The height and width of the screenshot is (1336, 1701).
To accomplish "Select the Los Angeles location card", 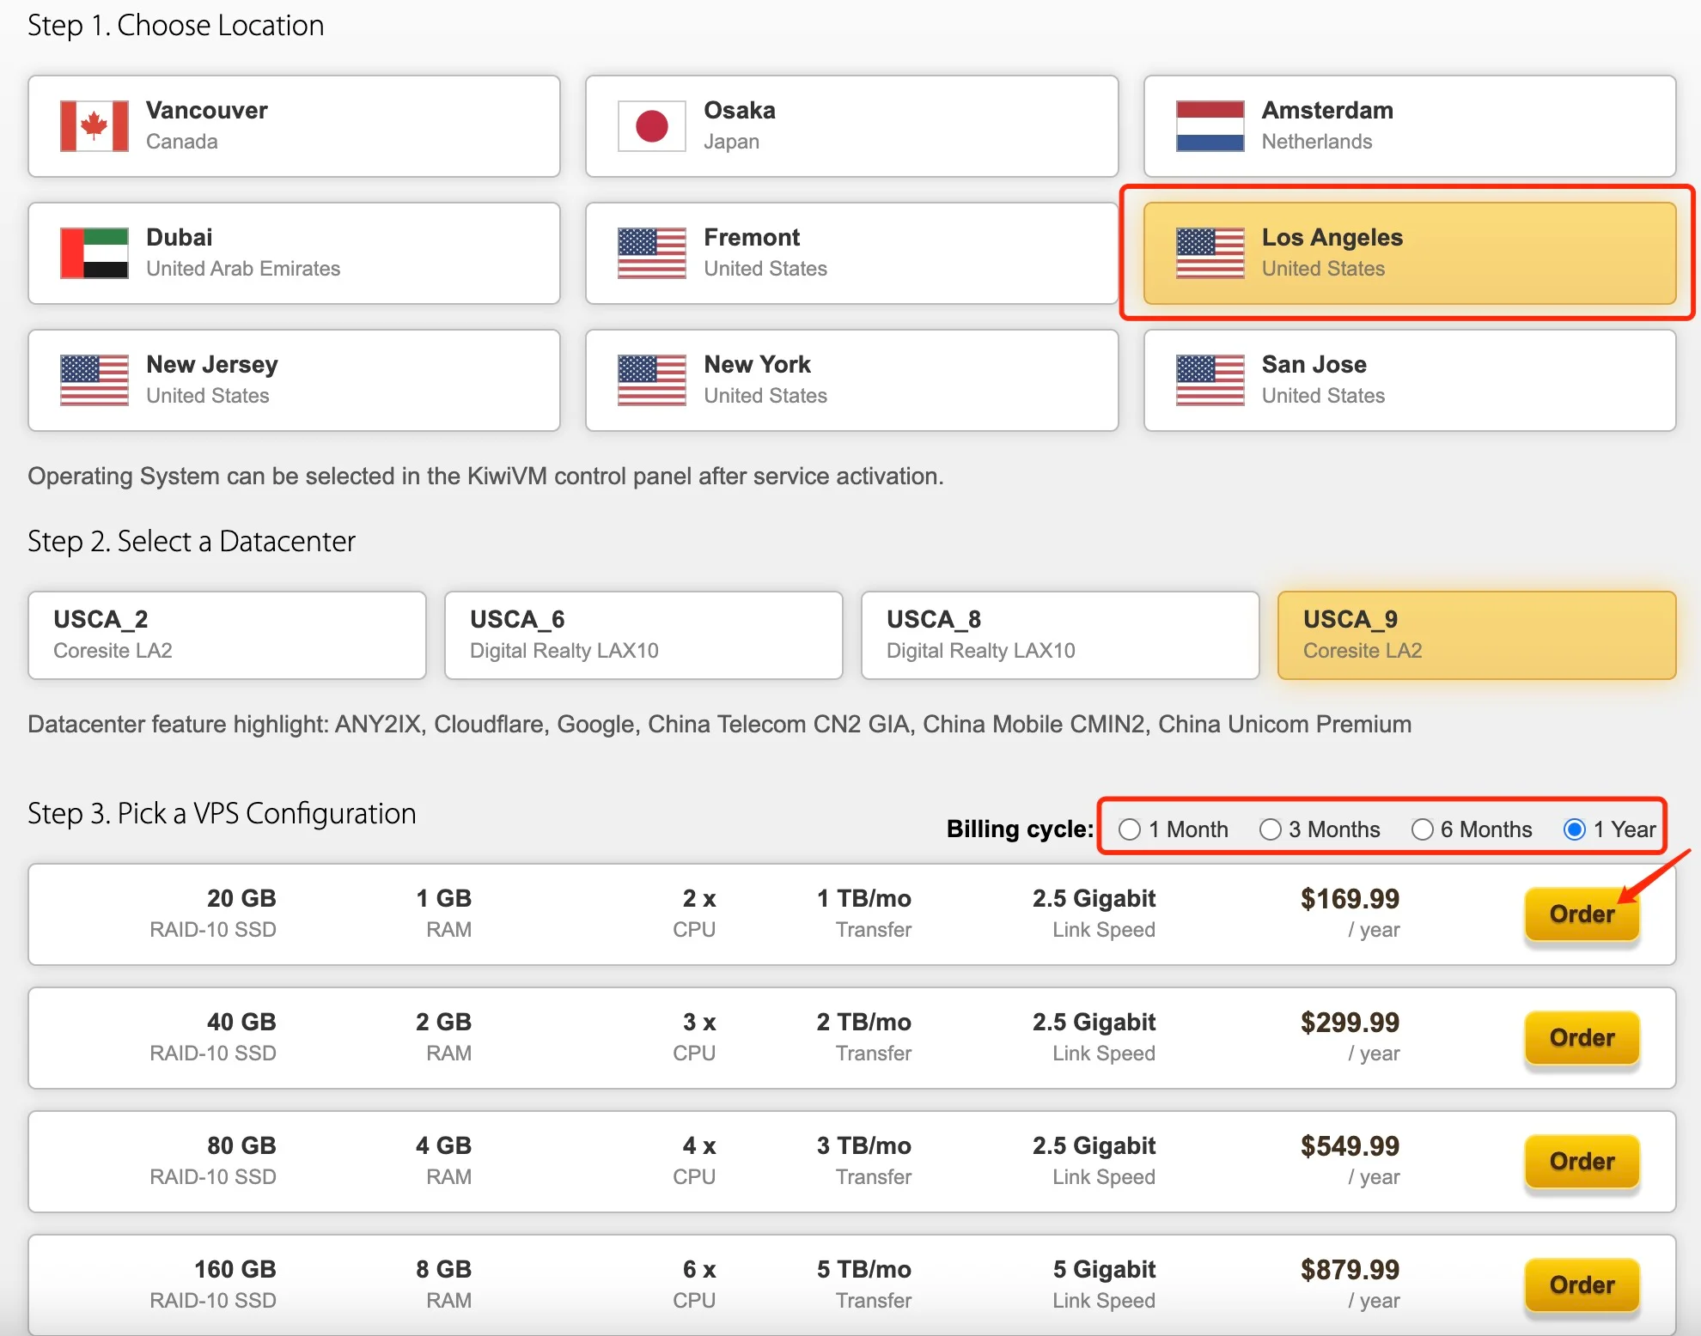I will coord(1409,253).
